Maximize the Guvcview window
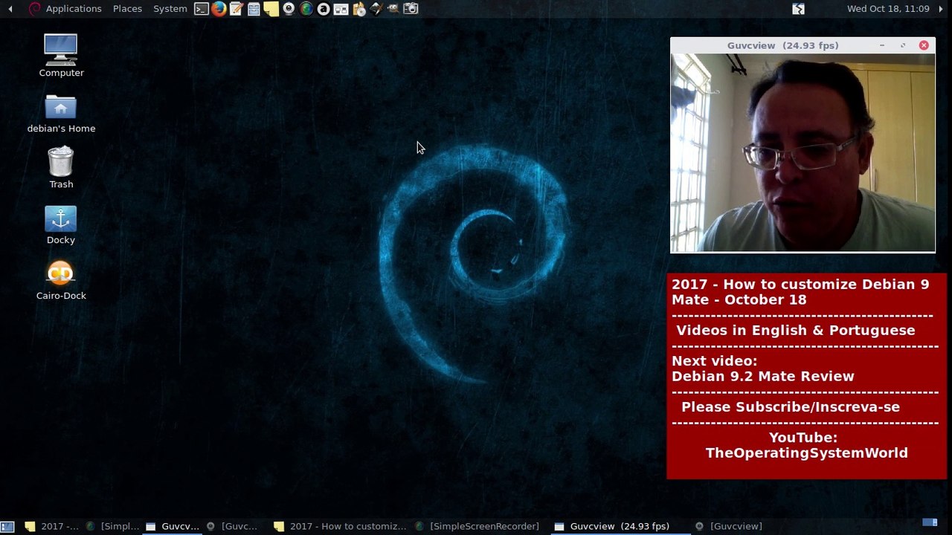Image resolution: width=952 pixels, height=535 pixels. coord(903,45)
